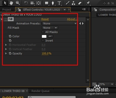116x98 pixels.
Task: Select the Zoom magnifier tool
Action: tap(18, 3)
